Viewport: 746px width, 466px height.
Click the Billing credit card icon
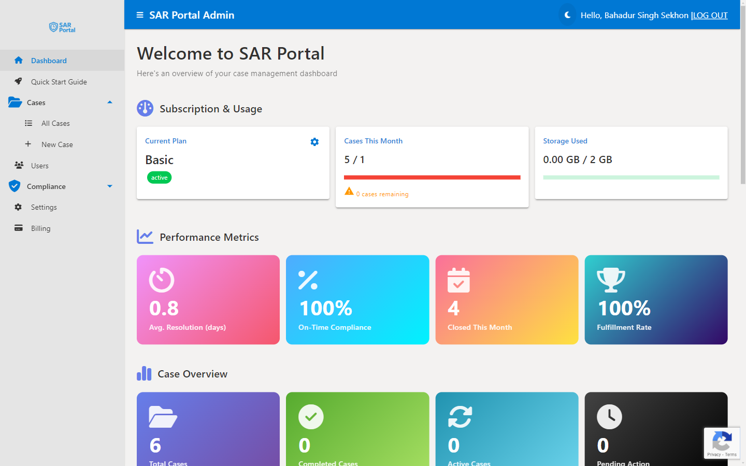(18, 228)
